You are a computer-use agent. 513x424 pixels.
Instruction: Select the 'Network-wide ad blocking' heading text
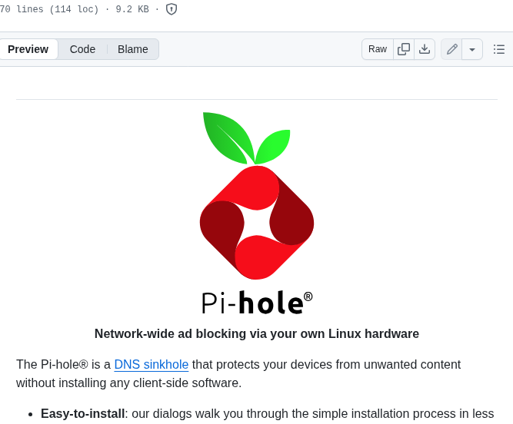tap(257, 334)
